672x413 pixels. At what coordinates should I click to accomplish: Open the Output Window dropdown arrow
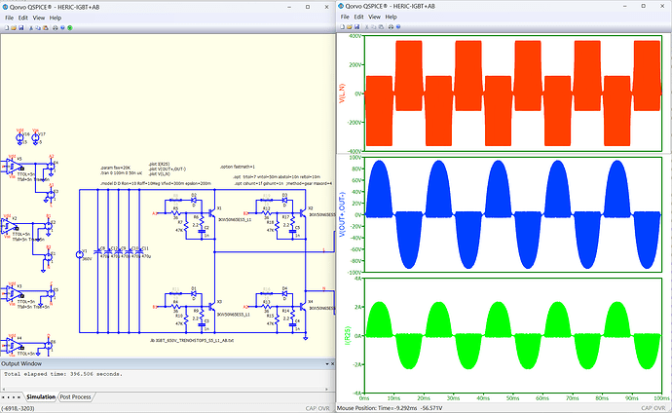(x=327, y=363)
